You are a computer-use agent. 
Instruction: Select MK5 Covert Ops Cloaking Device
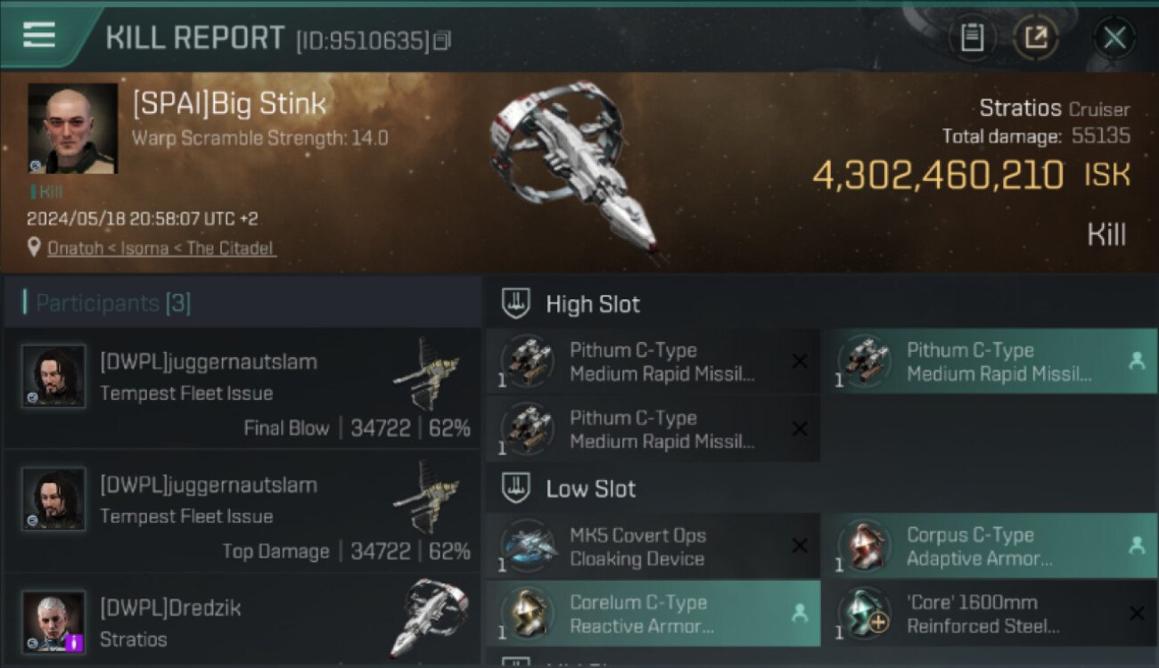pos(653,547)
